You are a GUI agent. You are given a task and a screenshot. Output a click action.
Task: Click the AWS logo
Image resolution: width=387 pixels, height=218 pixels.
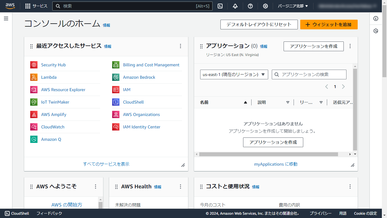pos(10,6)
